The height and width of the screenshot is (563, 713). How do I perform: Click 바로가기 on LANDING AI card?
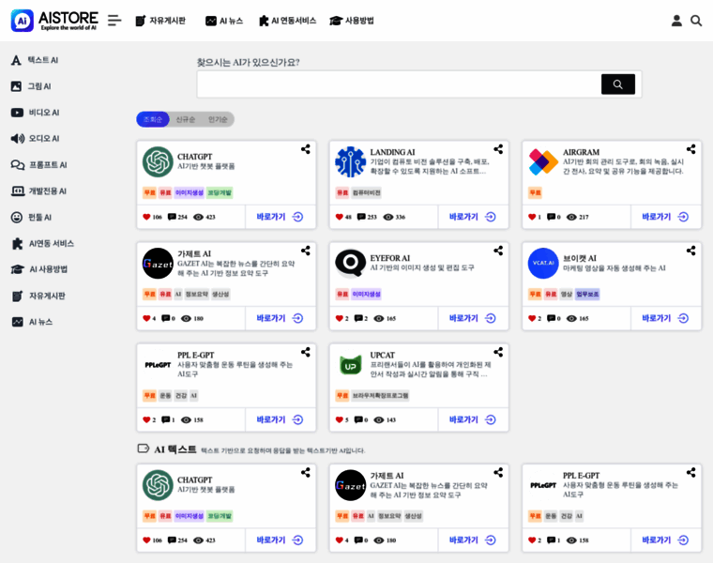pos(473,217)
